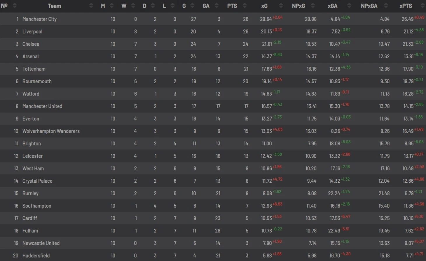Open Manchester City team link
The height and width of the screenshot is (261, 426).
pyautogui.click(x=39, y=19)
